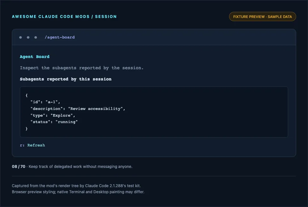This screenshot has height=207, width=308.
Task: Click the third window dot beside /agent-board
Action: (36, 37)
